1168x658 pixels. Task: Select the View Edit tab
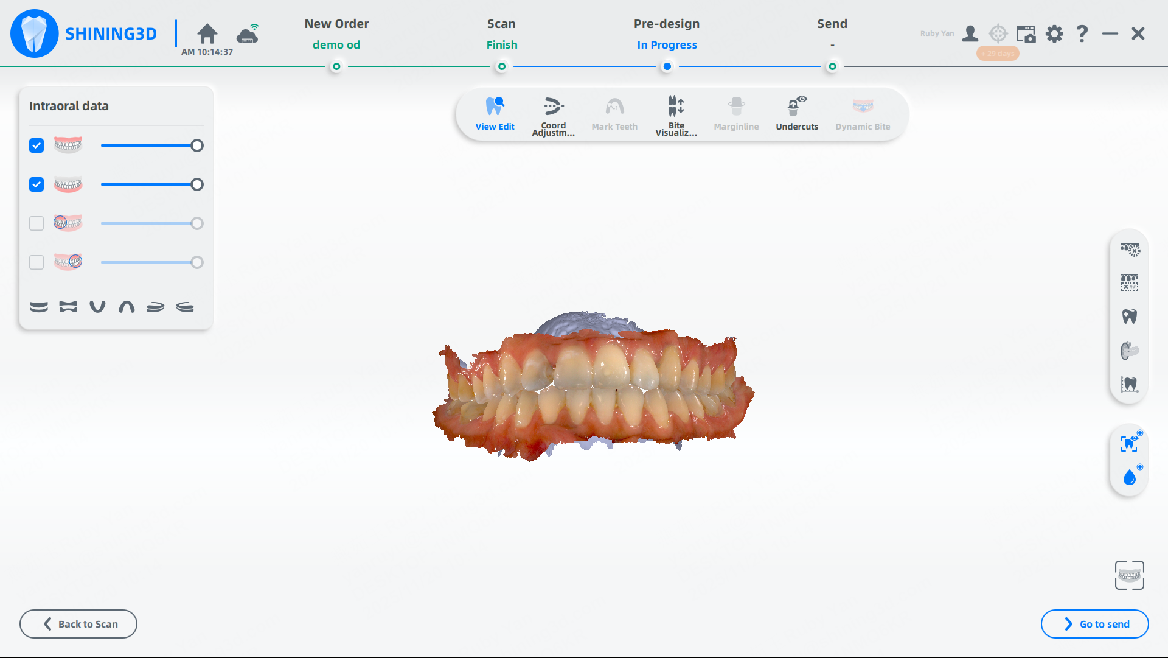495,115
